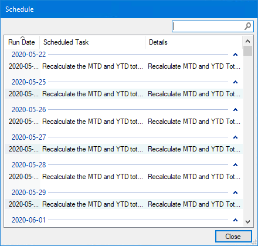Image resolution: width=258 pixels, height=246 pixels.
Task: Select the 2020-05-27 group header text
Action: point(29,137)
